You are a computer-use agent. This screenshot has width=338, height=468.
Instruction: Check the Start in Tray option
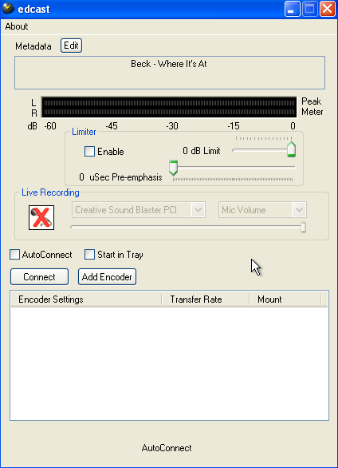[89, 255]
